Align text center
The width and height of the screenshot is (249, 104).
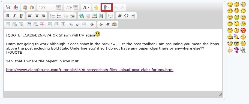pos(37,16)
